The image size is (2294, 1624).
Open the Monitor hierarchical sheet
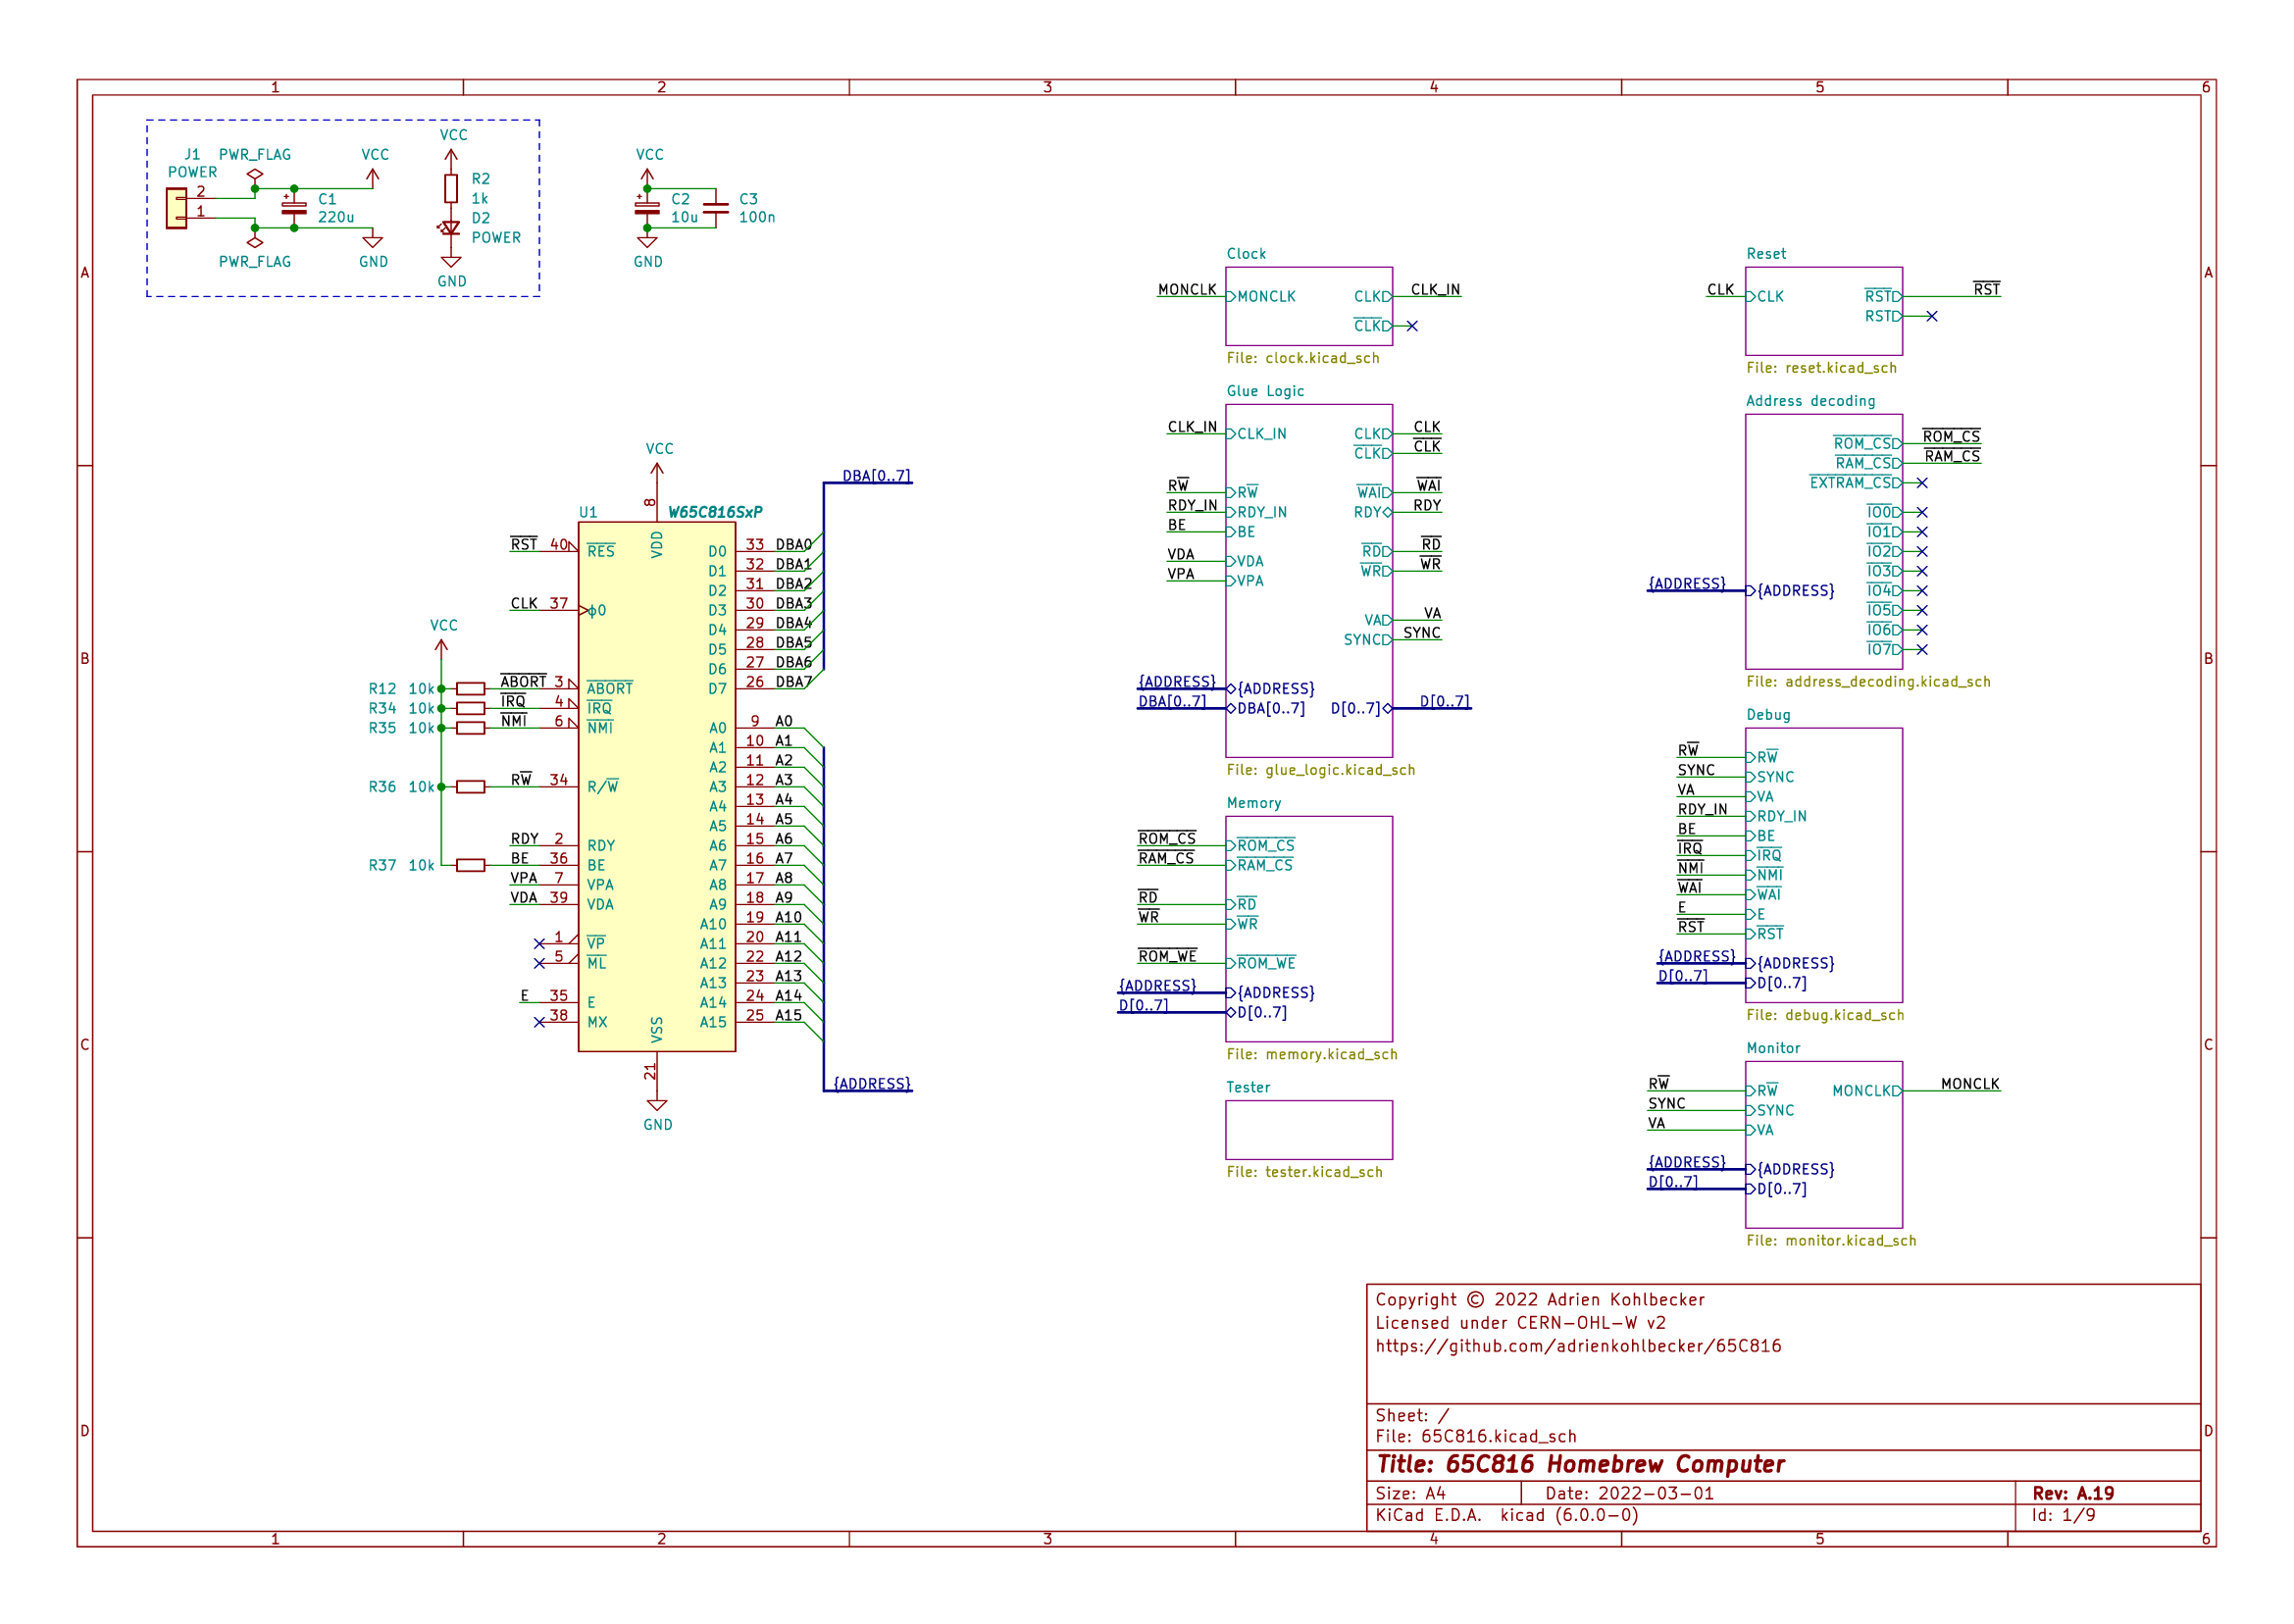click(1823, 1144)
